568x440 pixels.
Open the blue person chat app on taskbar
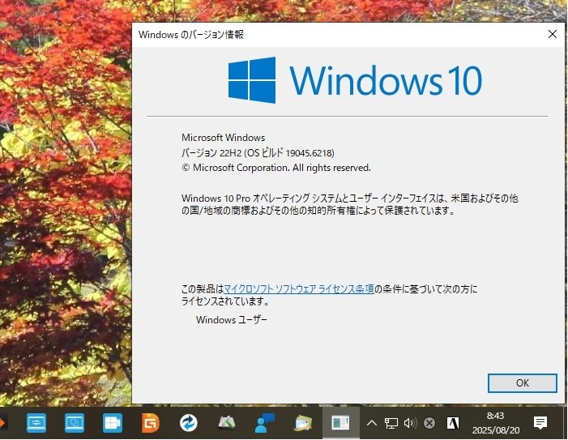[x=265, y=423]
